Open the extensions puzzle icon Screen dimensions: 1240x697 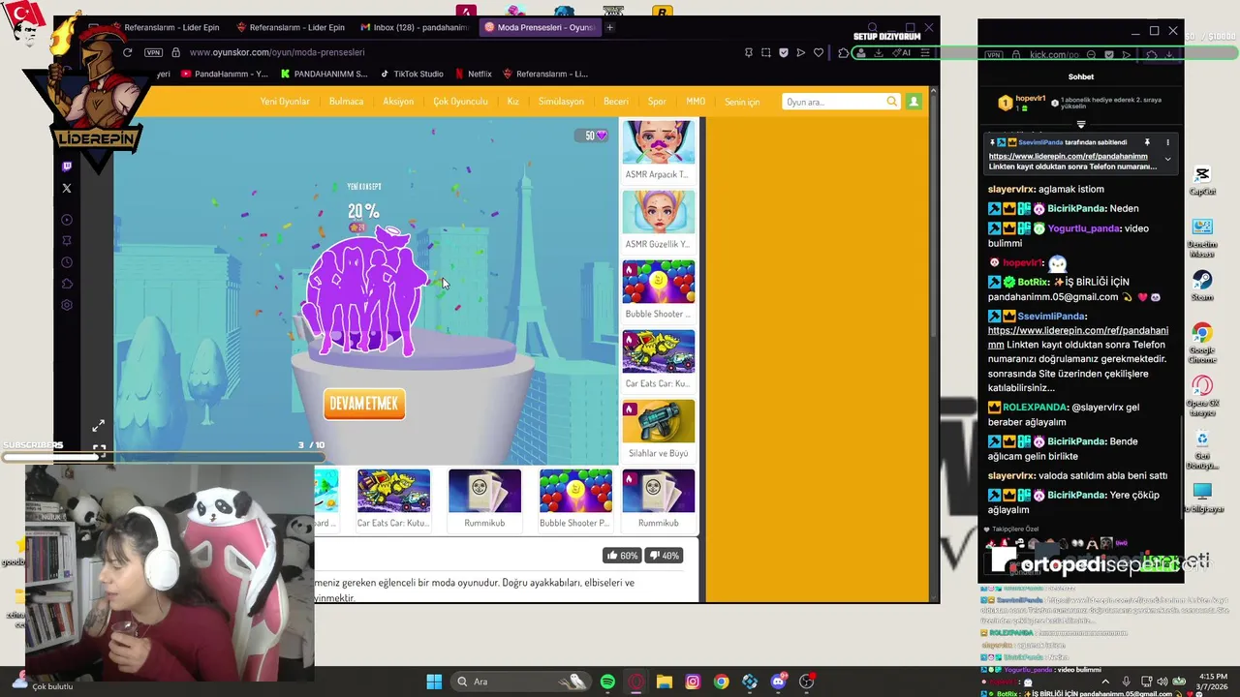[x=844, y=52]
